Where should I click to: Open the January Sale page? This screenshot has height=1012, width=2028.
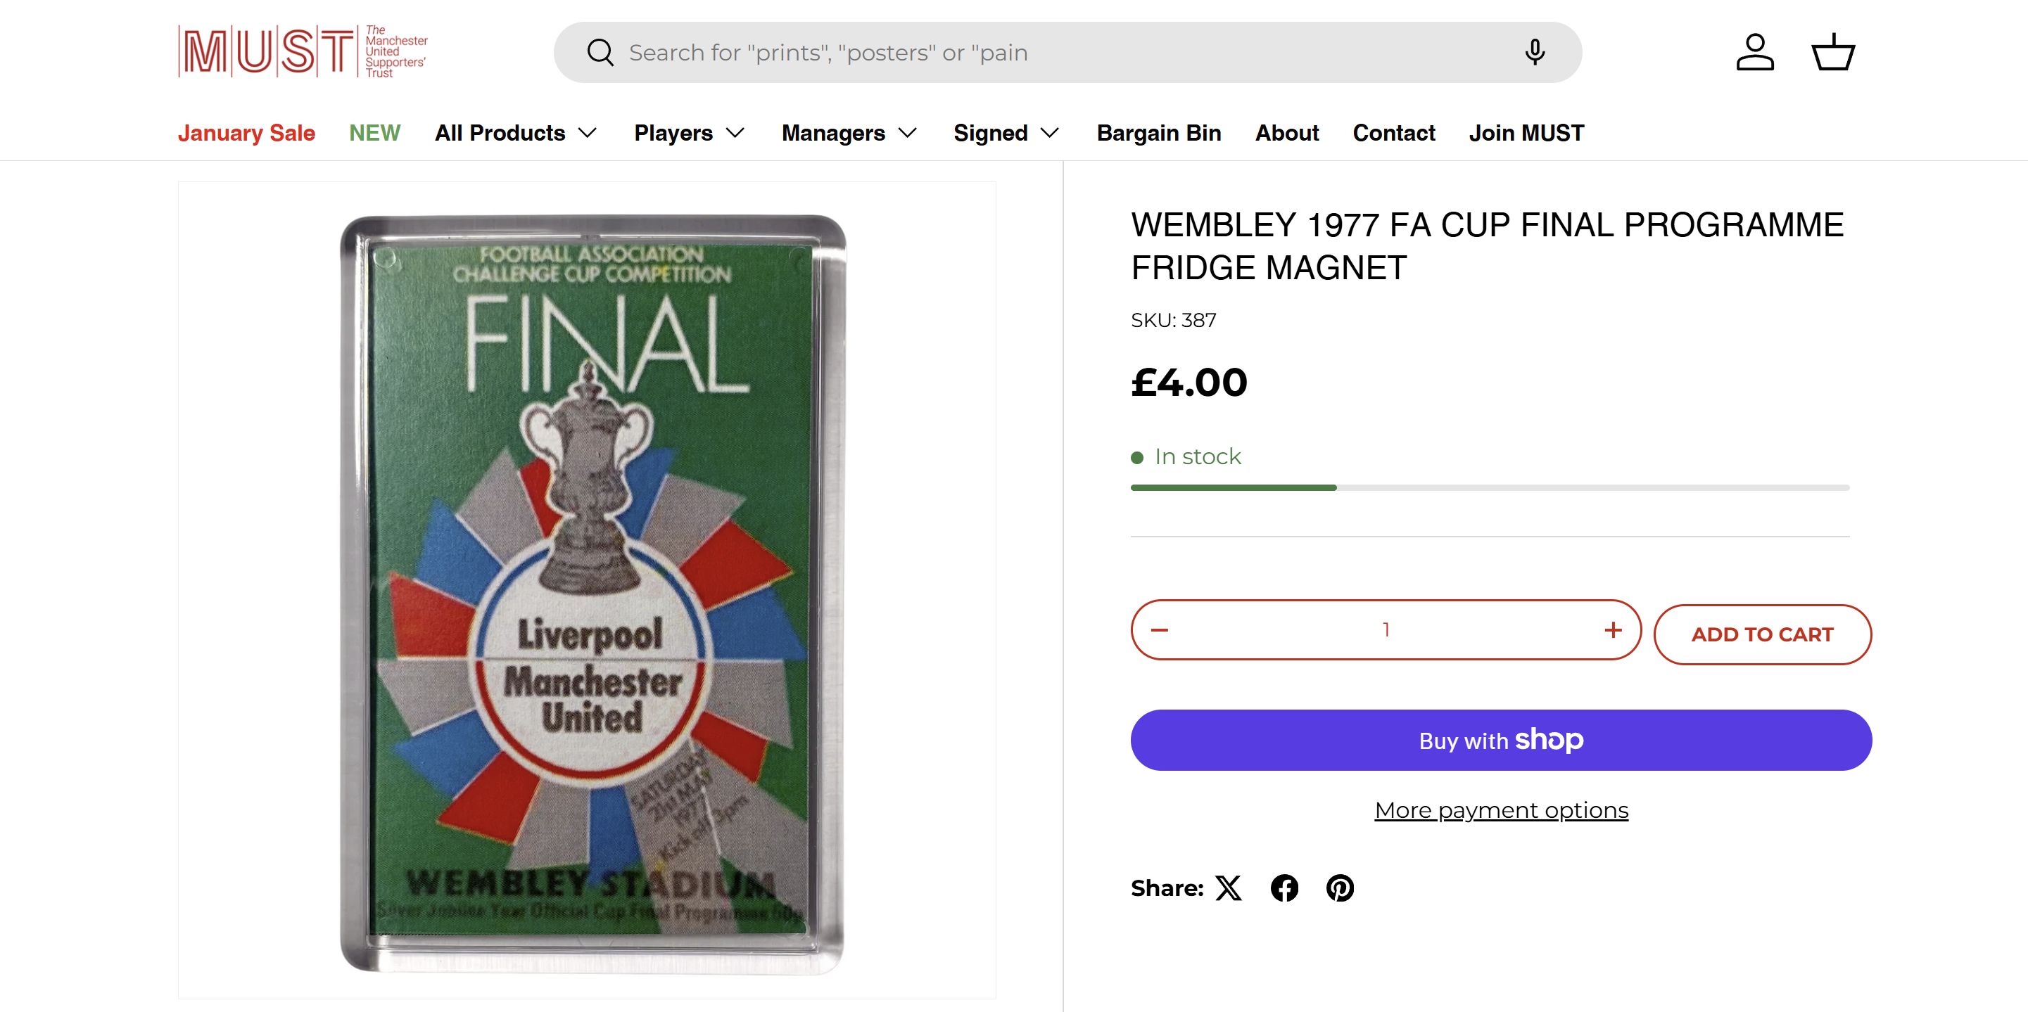tap(246, 133)
